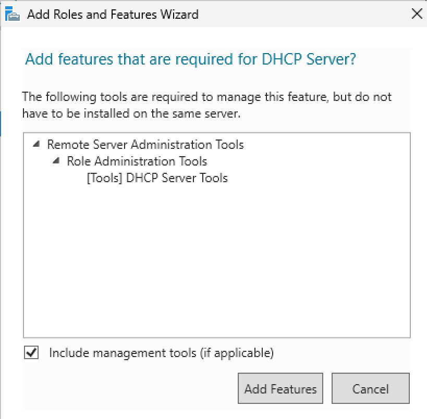Screen dimensions: 427x419
Task: Click the 'The following tools are required' text line
Action: click(x=206, y=97)
